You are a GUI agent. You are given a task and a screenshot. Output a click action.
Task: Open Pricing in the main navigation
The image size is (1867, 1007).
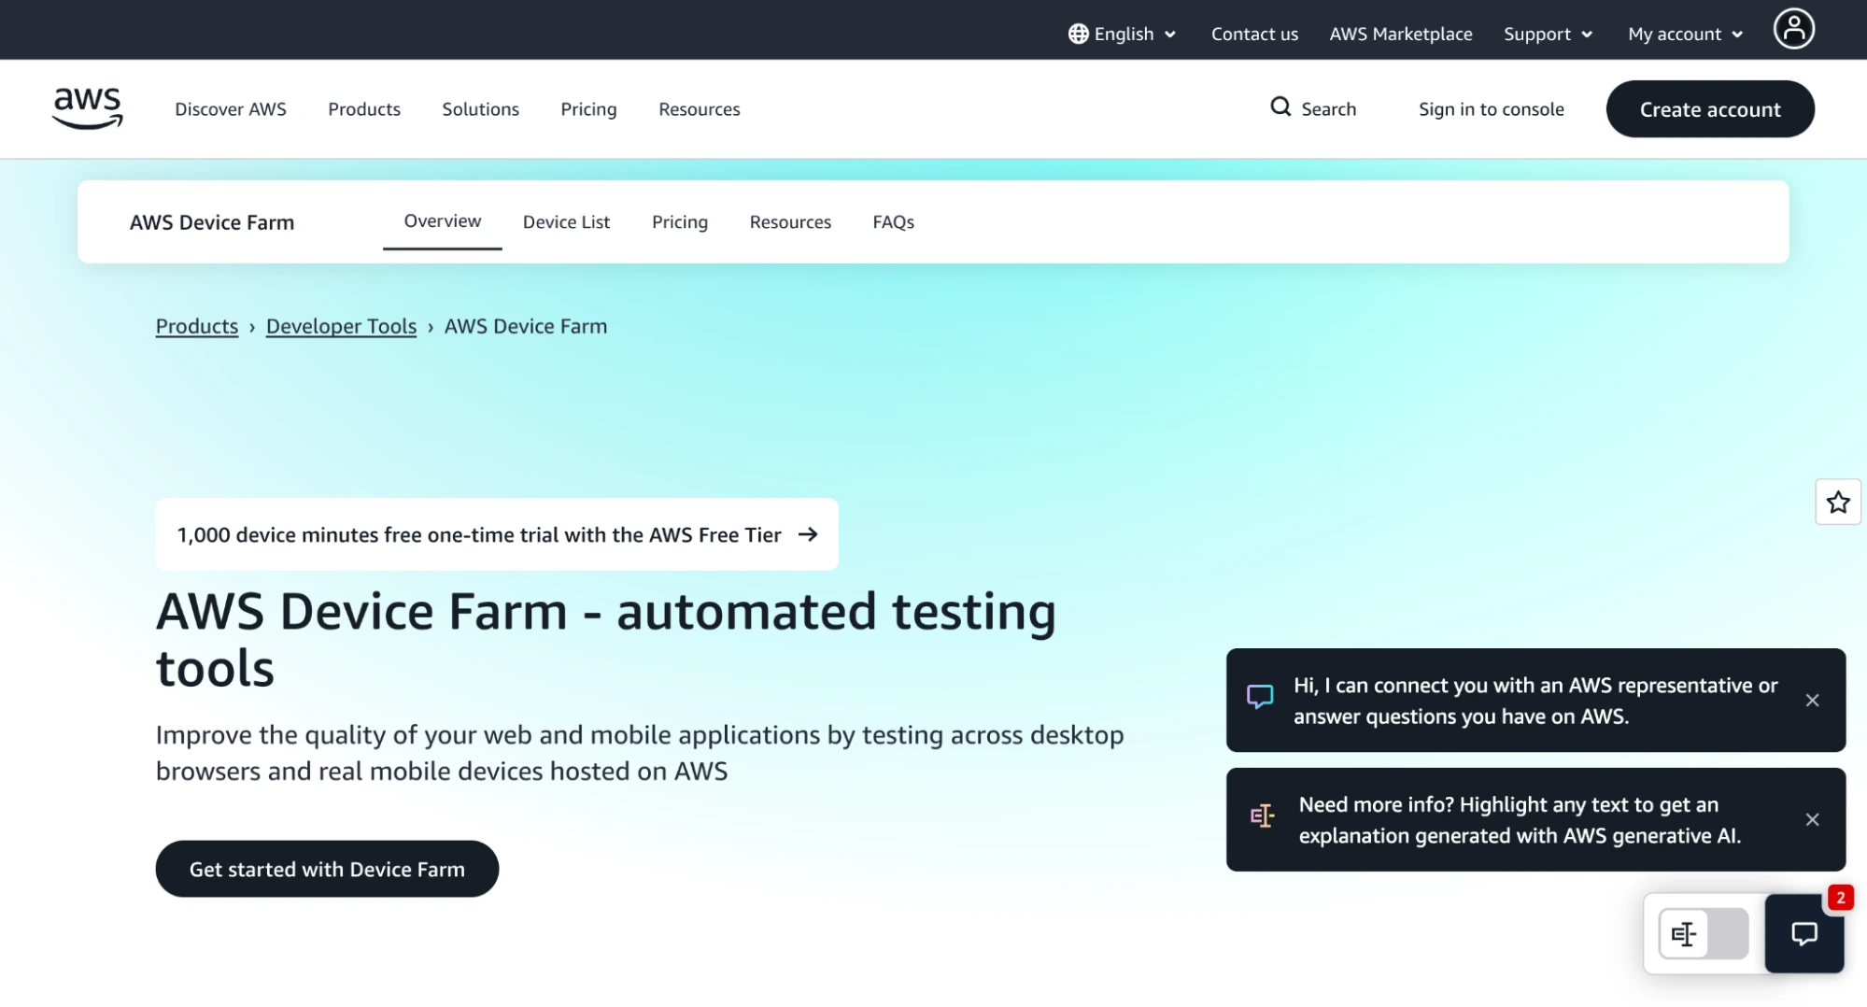[x=588, y=109]
